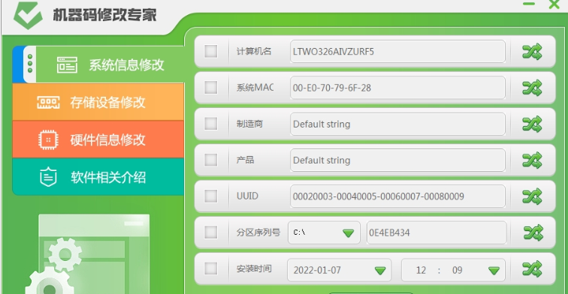Close the window with green X

tap(554, 4)
